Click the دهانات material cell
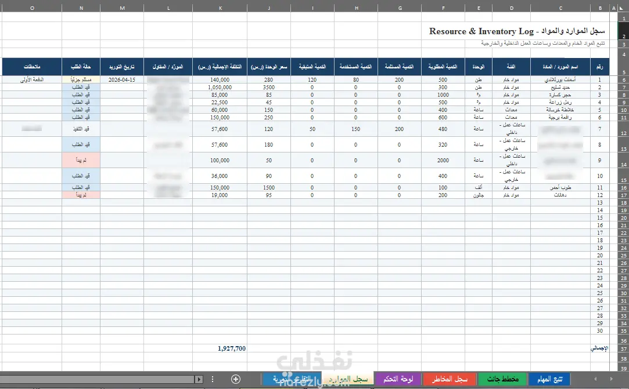629x389 pixels. pos(560,195)
